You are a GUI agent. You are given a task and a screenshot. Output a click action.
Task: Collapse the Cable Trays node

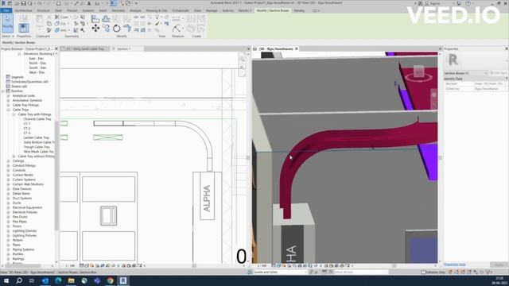click(x=8, y=110)
